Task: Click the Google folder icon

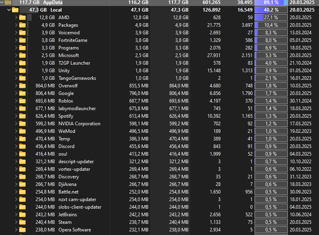Action: click(x=22, y=93)
